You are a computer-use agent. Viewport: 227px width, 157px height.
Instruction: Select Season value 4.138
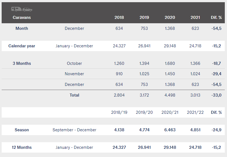(x=119, y=130)
